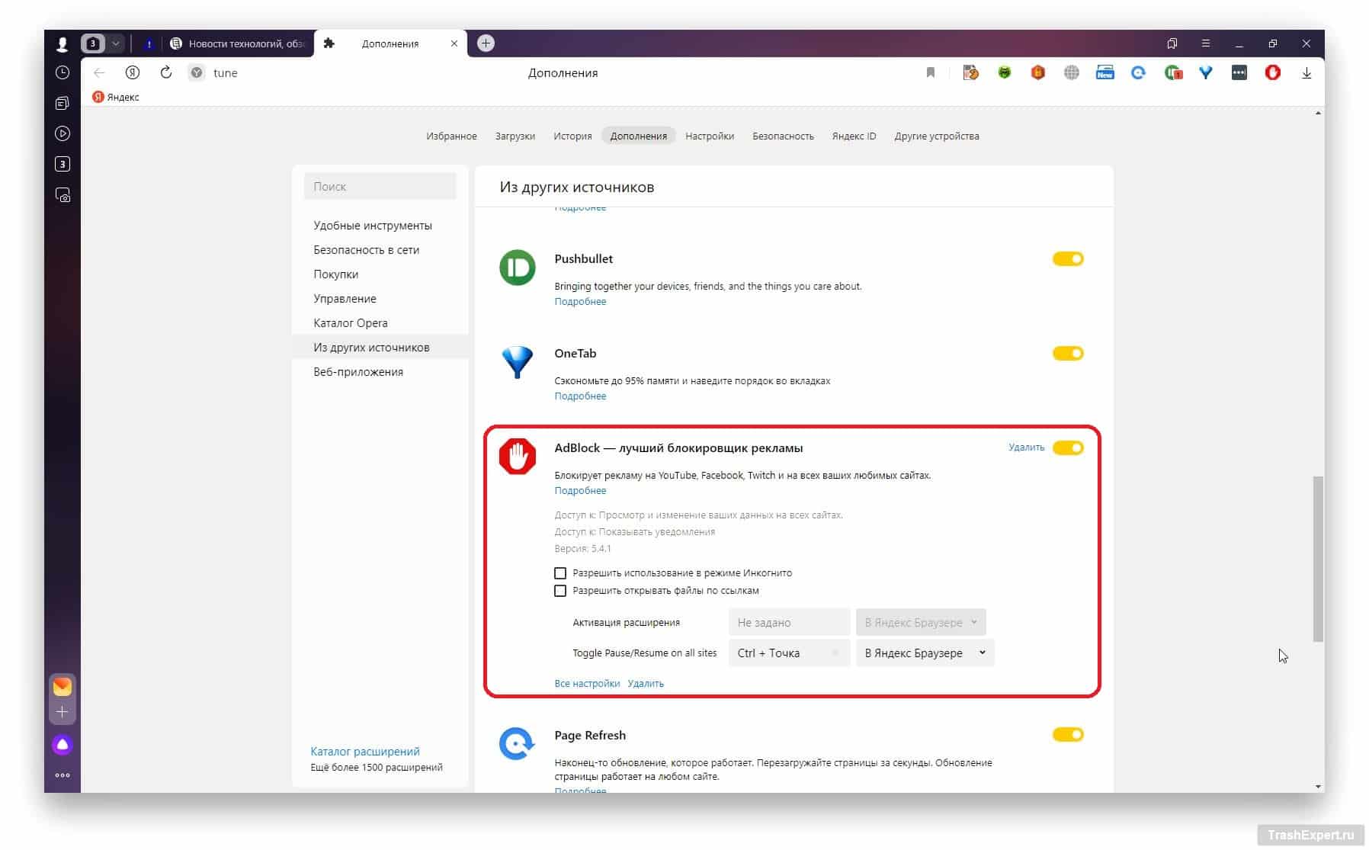This screenshot has height=850, width=1369.
Task: Open 'Все настройки' link for AdBlock
Action: 586,684
